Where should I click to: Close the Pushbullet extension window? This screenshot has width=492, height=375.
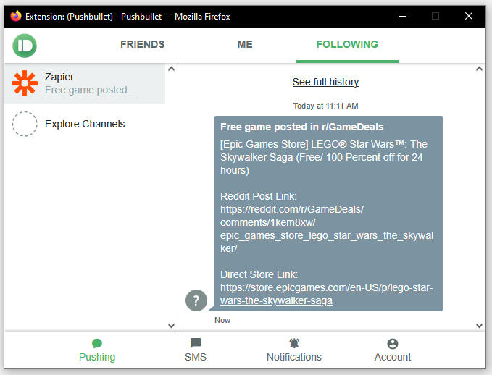coord(469,16)
